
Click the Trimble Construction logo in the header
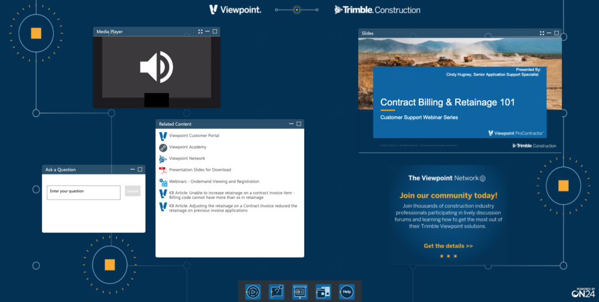pos(377,10)
